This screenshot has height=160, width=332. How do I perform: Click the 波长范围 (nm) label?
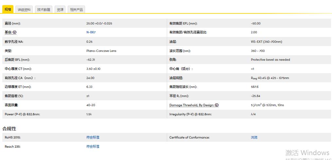181,51
